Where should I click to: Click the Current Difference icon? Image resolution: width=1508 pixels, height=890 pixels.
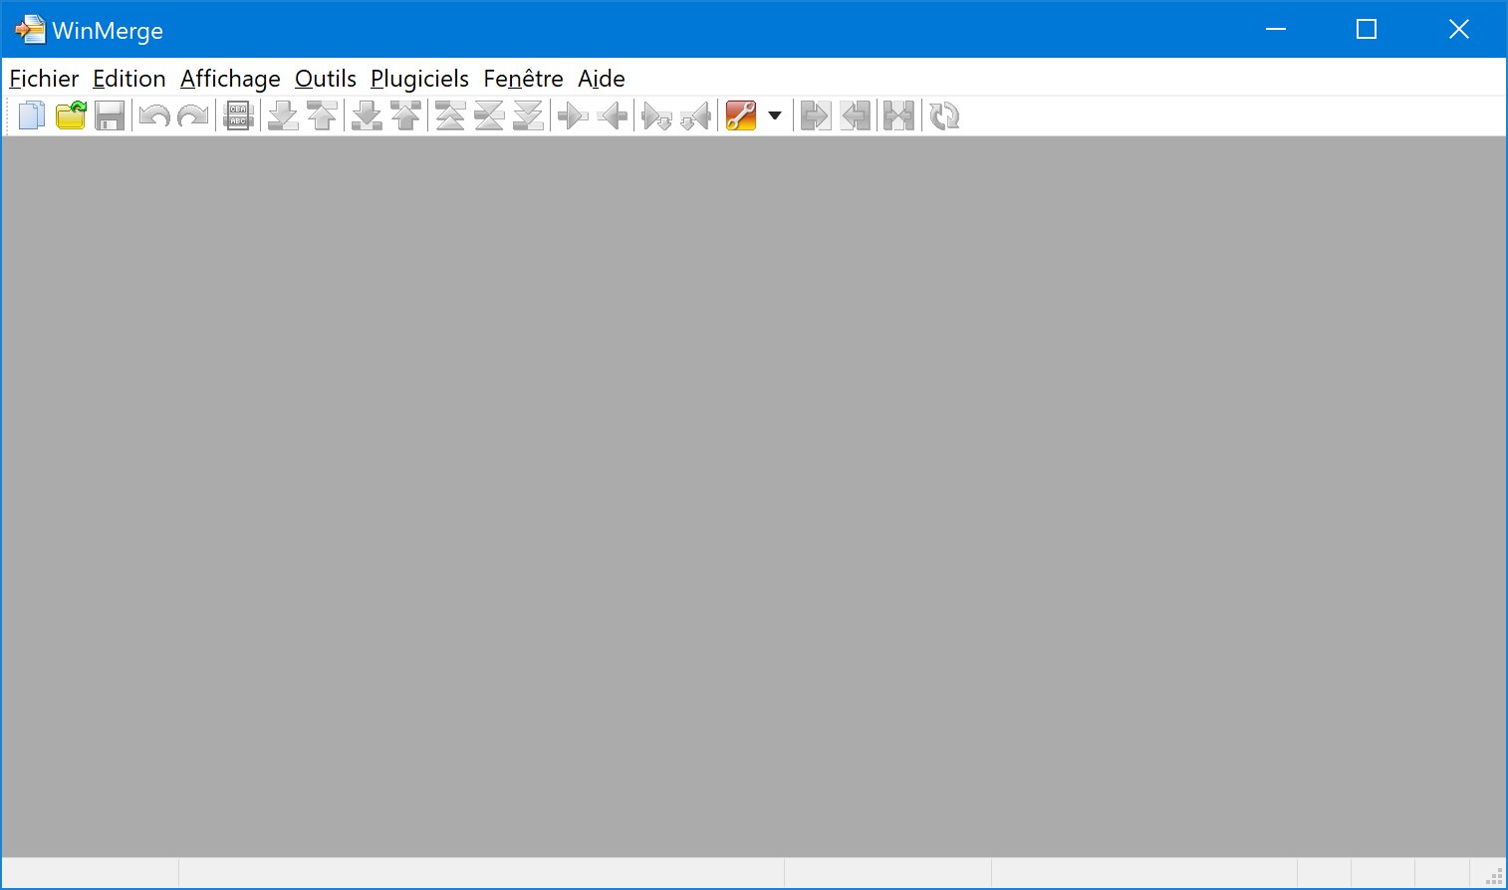pyautogui.click(x=489, y=115)
